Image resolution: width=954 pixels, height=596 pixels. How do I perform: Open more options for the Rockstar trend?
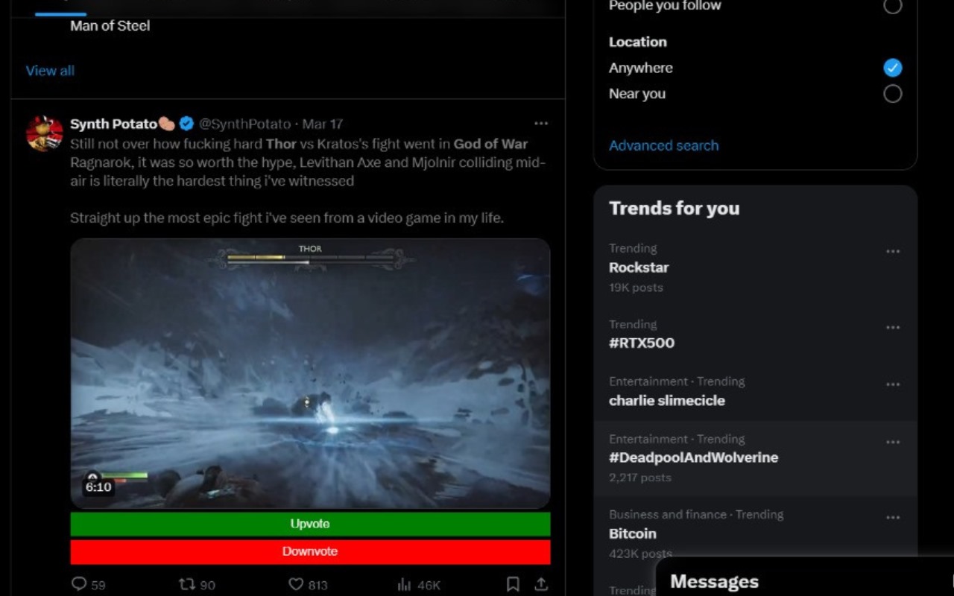click(x=893, y=252)
